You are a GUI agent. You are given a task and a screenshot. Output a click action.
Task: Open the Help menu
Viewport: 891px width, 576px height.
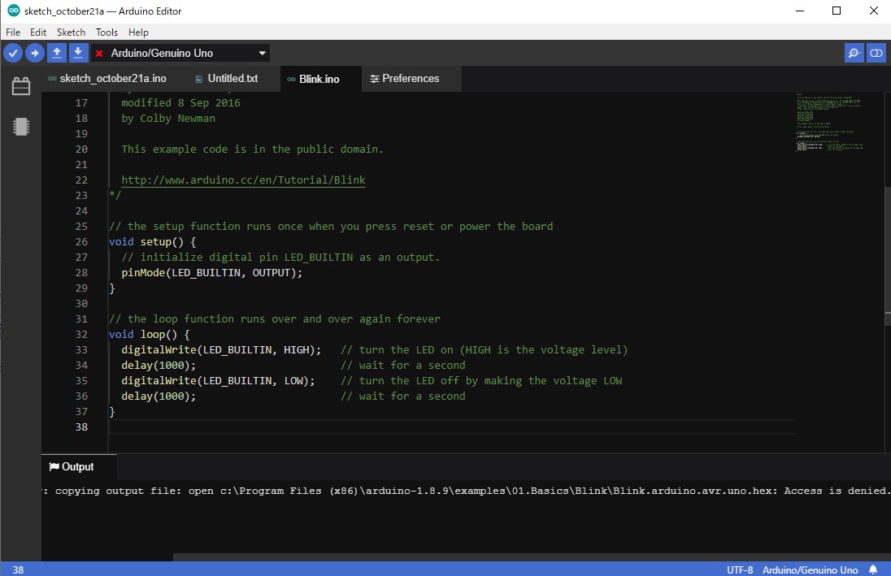(138, 32)
